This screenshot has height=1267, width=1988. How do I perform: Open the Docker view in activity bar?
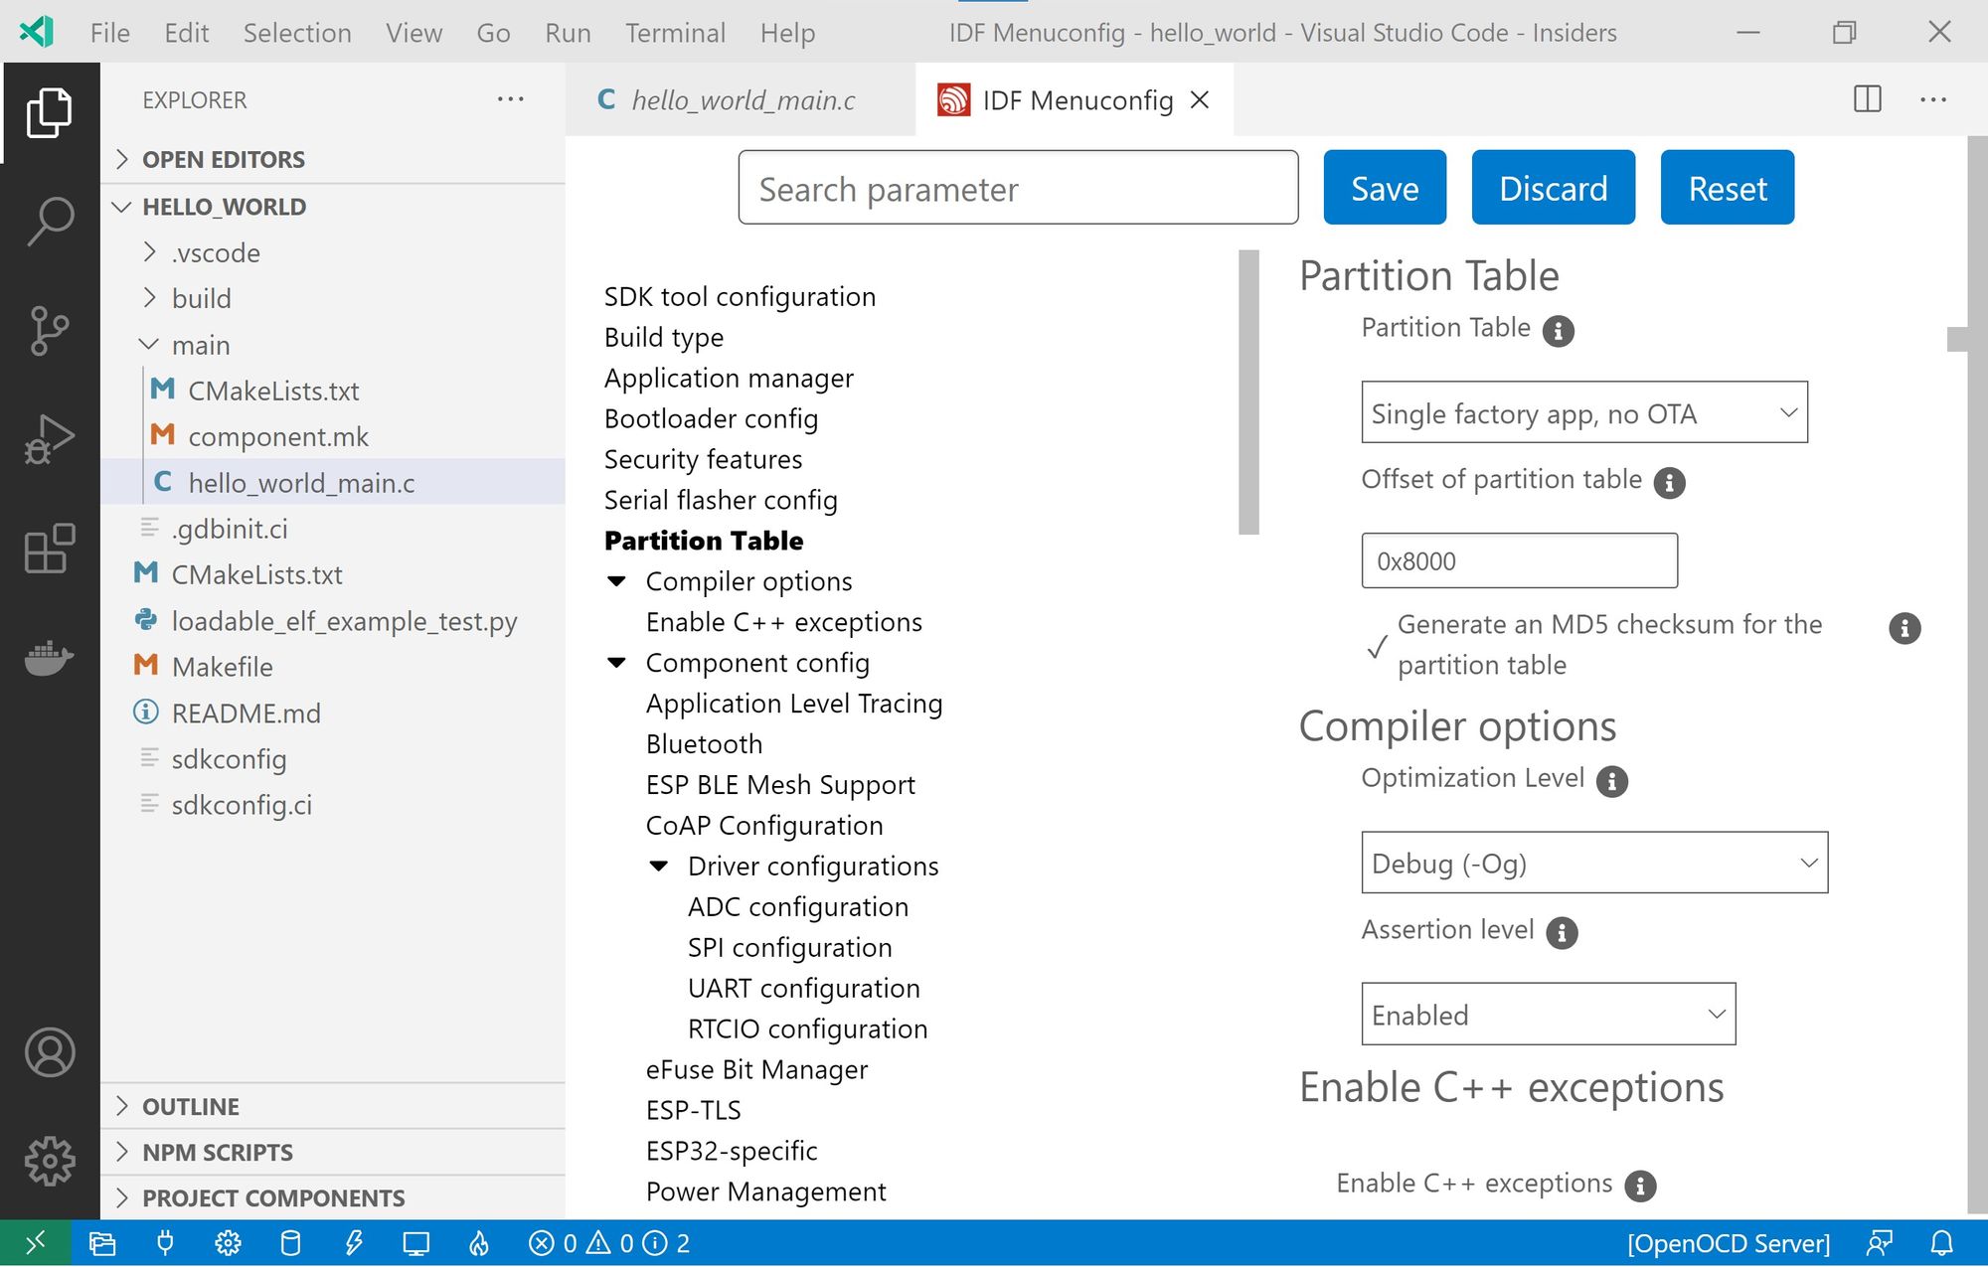(x=50, y=658)
